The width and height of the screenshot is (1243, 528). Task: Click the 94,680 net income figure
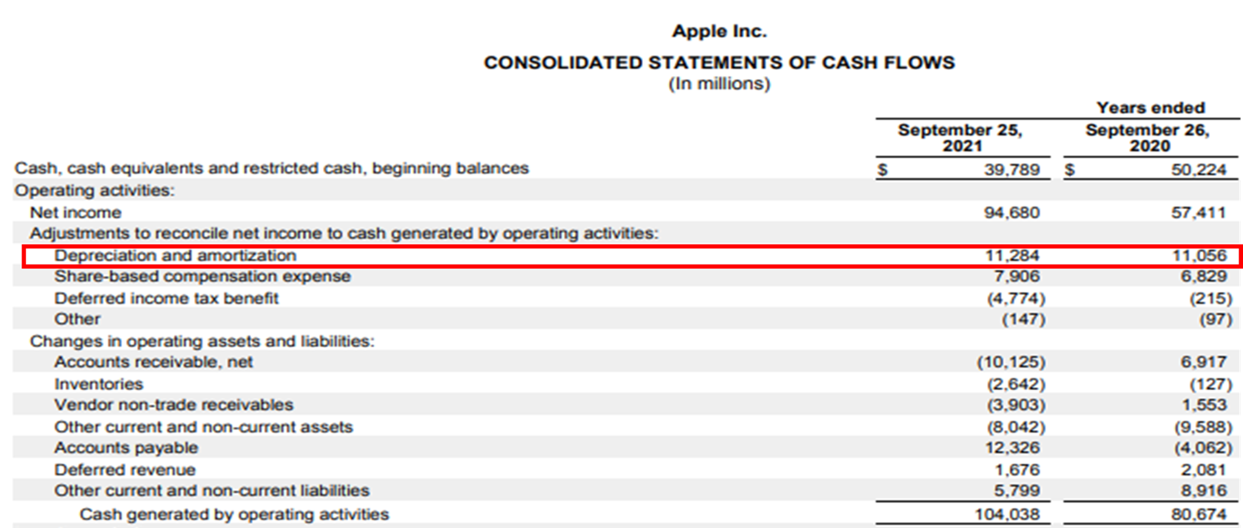point(1012,213)
